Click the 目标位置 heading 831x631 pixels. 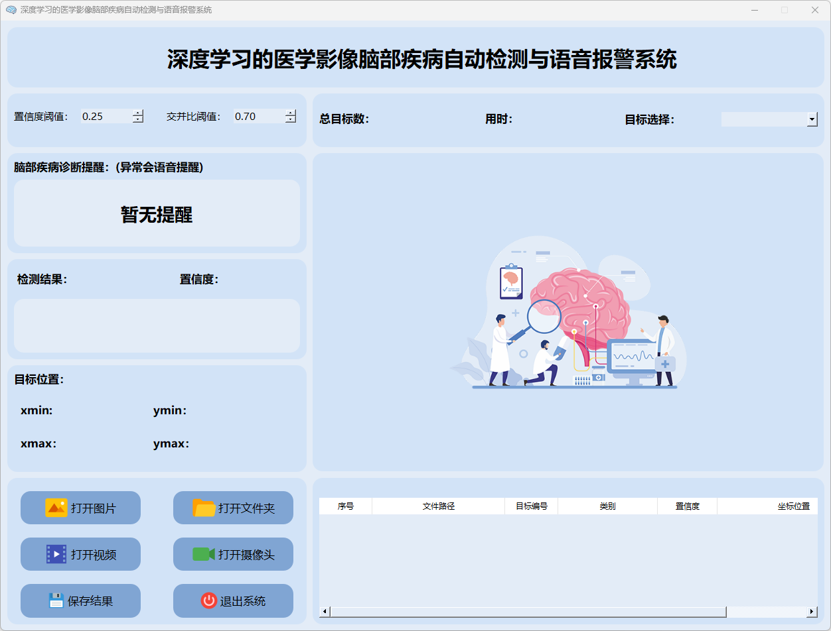(38, 380)
